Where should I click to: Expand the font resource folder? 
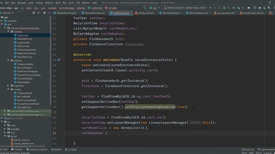tap(5, 133)
